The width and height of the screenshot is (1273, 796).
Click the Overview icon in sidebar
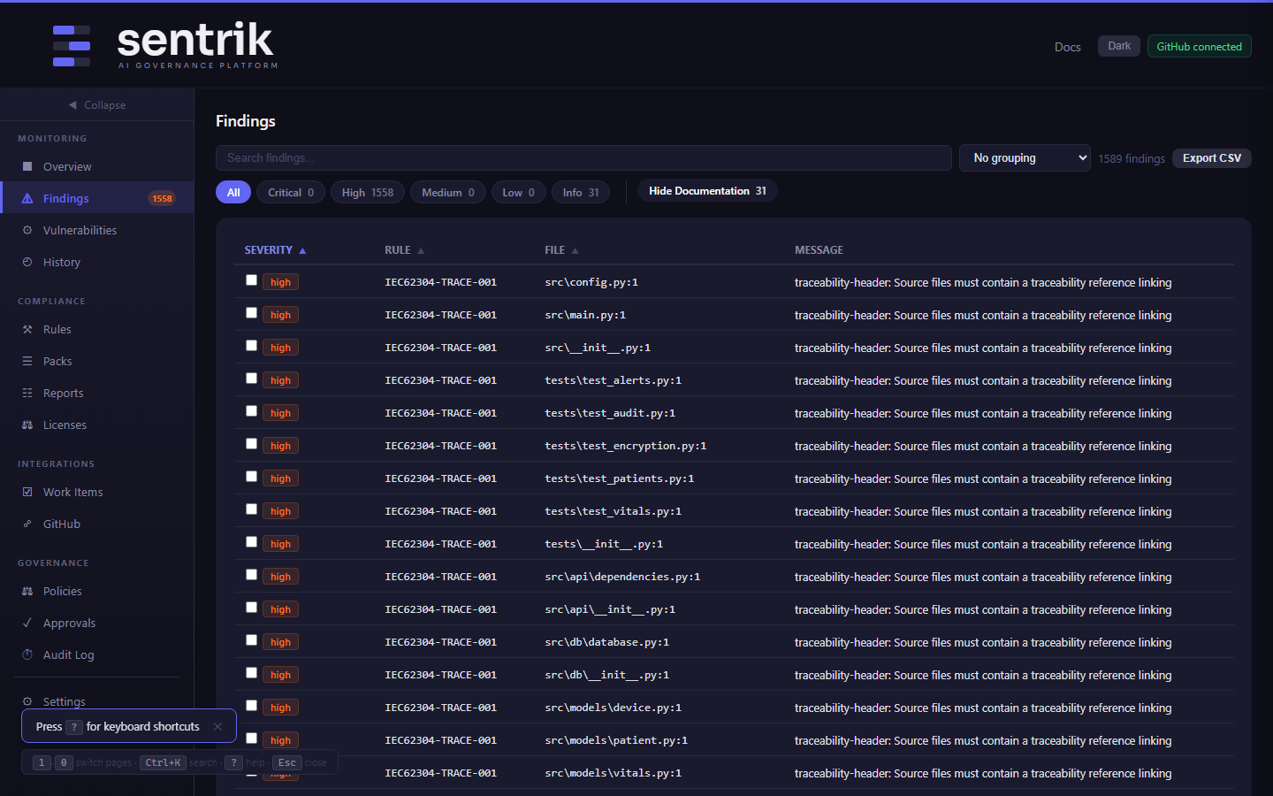(27, 166)
